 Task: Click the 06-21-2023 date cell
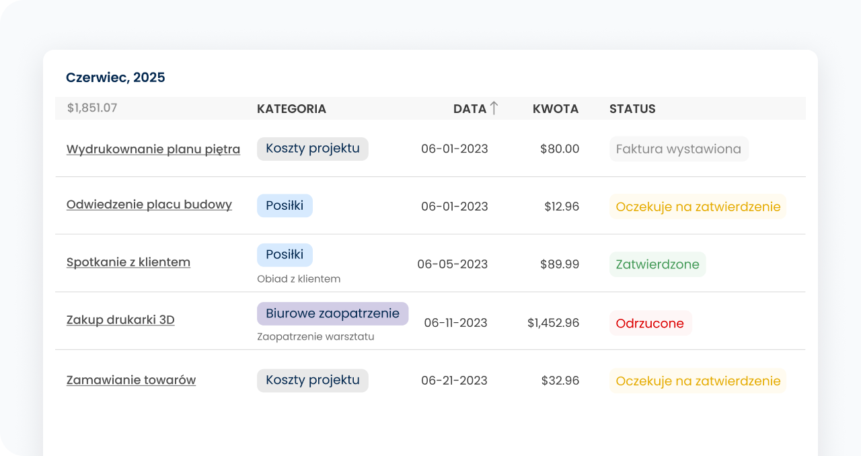454,381
